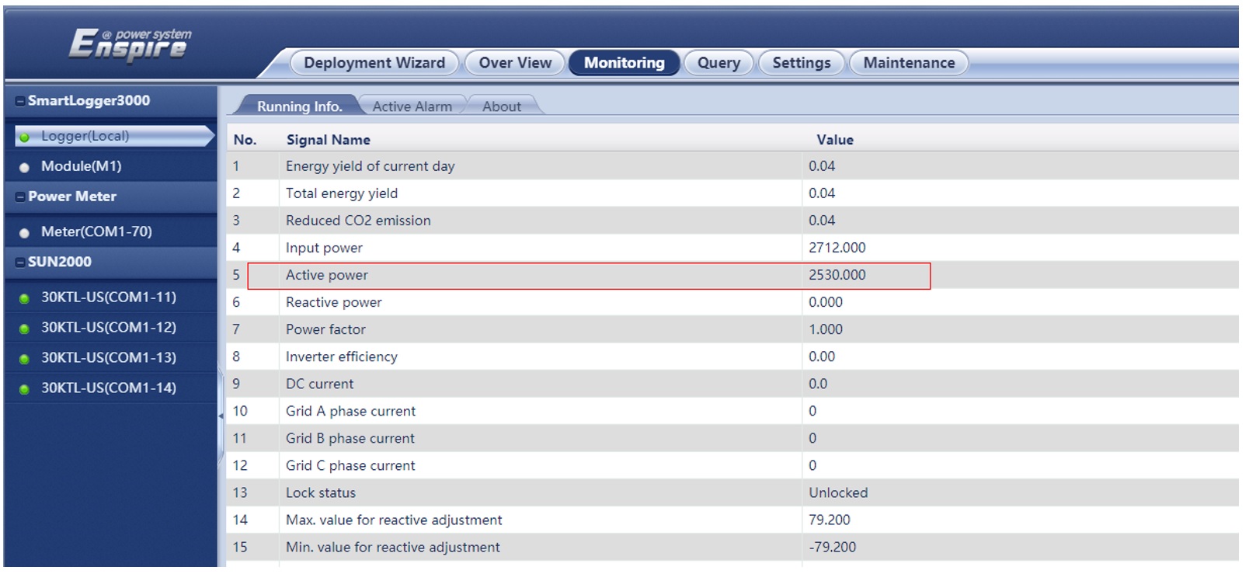This screenshot has width=1249, height=574.
Task: Click the Active power value 2530.000
Action: point(837,275)
